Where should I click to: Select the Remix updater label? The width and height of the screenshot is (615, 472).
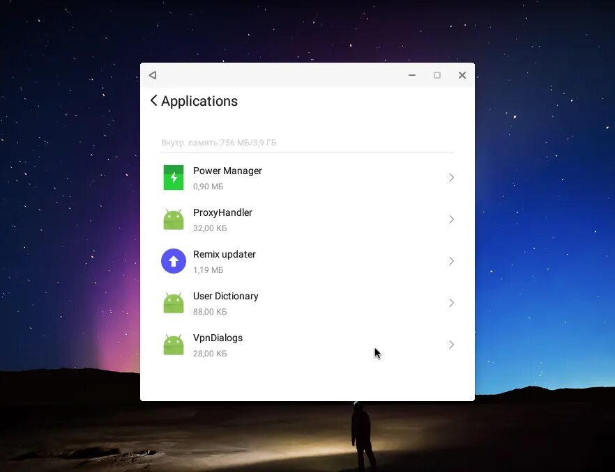coord(225,254)
